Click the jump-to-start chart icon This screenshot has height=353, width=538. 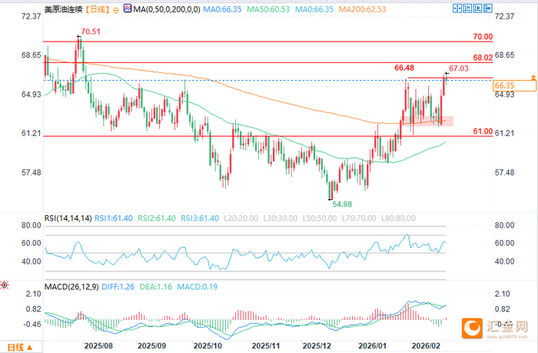(467, 8)
